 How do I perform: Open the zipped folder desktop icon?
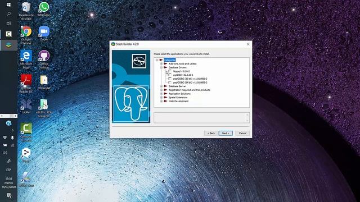pyautogui.click(x=44, y=82)
